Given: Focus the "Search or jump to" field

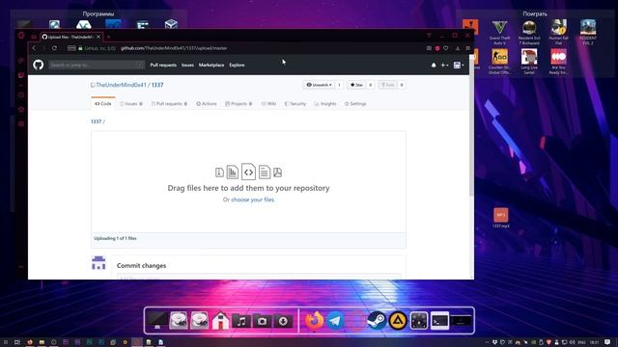Looking at the screenshot, I should 97,65.
